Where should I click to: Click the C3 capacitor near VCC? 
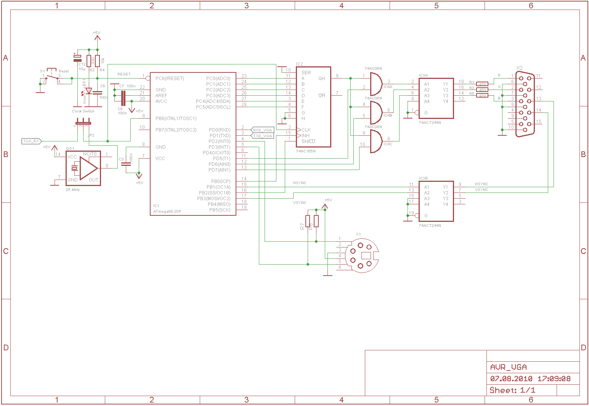[x=125, y=164]
